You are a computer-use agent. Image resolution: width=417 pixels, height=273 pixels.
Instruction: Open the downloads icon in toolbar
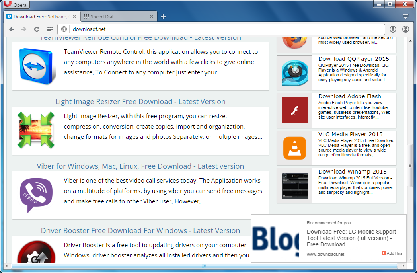[393, 29]
